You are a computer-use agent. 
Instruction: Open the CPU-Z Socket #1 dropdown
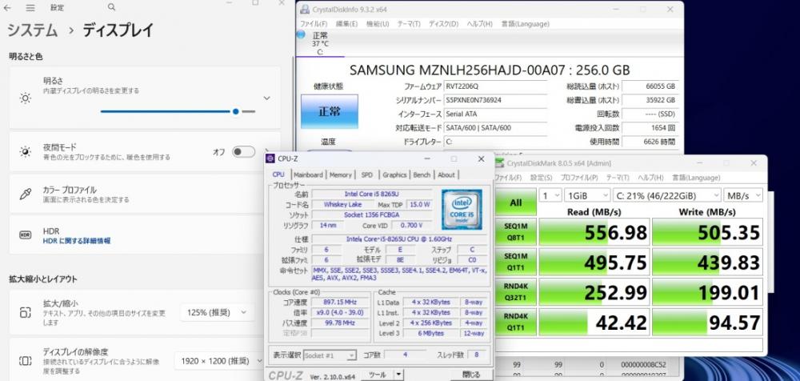click(330, 355)
